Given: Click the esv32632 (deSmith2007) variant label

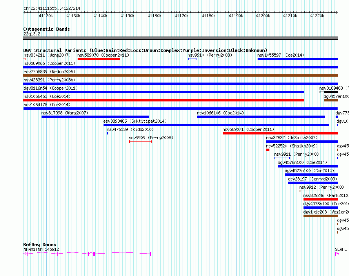Looking at the screenshot, I should pos(292,138).
